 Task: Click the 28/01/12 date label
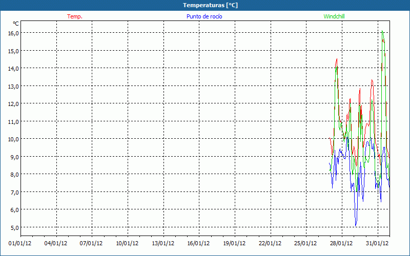tap(341, 244)
